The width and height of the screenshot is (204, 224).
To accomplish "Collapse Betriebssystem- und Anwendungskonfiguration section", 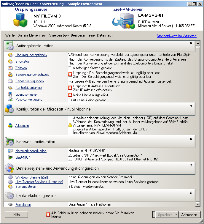I will 191,165.
